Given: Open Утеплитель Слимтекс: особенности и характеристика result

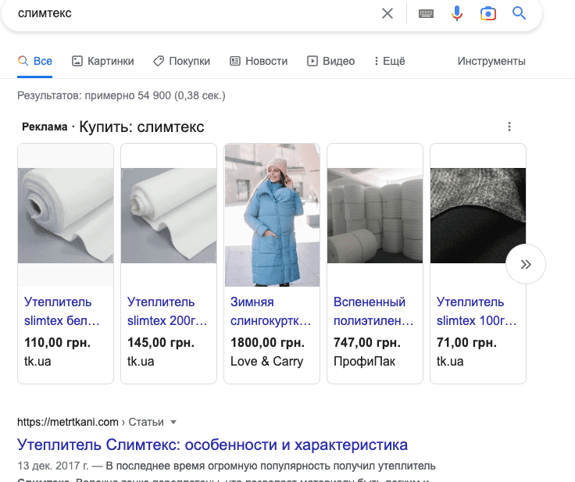Looking at the screenshot, I should [212, 445].
